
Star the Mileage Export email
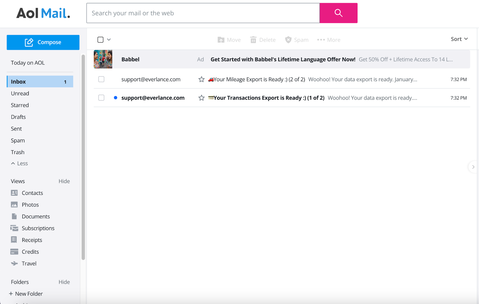201,79
